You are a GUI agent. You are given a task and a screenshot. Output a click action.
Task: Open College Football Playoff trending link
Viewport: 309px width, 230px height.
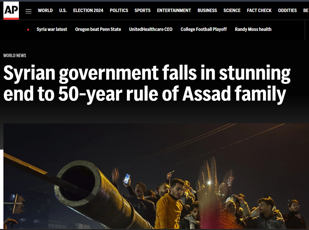(x=204, y=29)
